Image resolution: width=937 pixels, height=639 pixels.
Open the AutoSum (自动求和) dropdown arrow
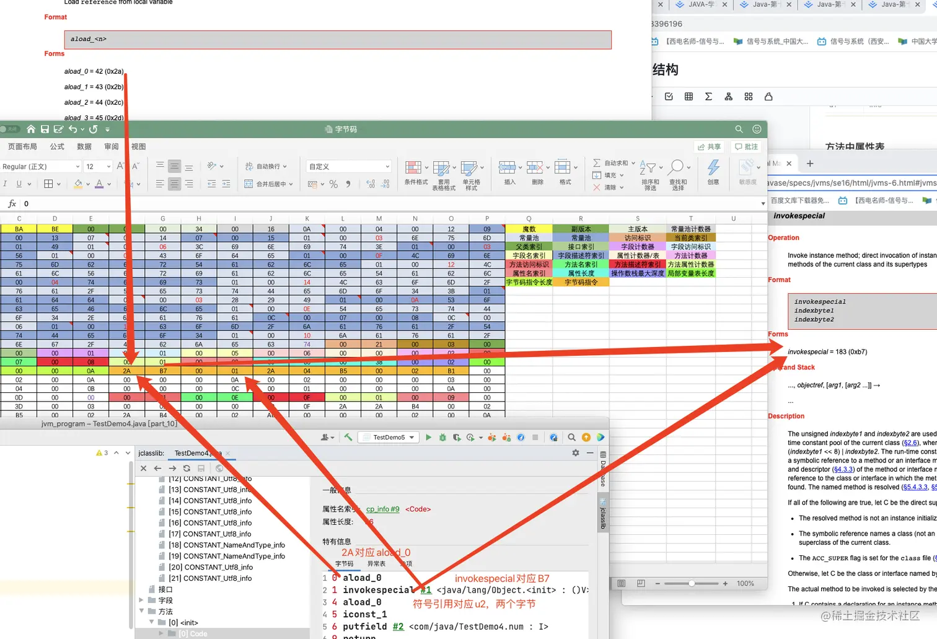point(633,164)
